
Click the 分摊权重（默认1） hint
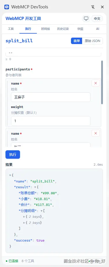coord(24,113)
